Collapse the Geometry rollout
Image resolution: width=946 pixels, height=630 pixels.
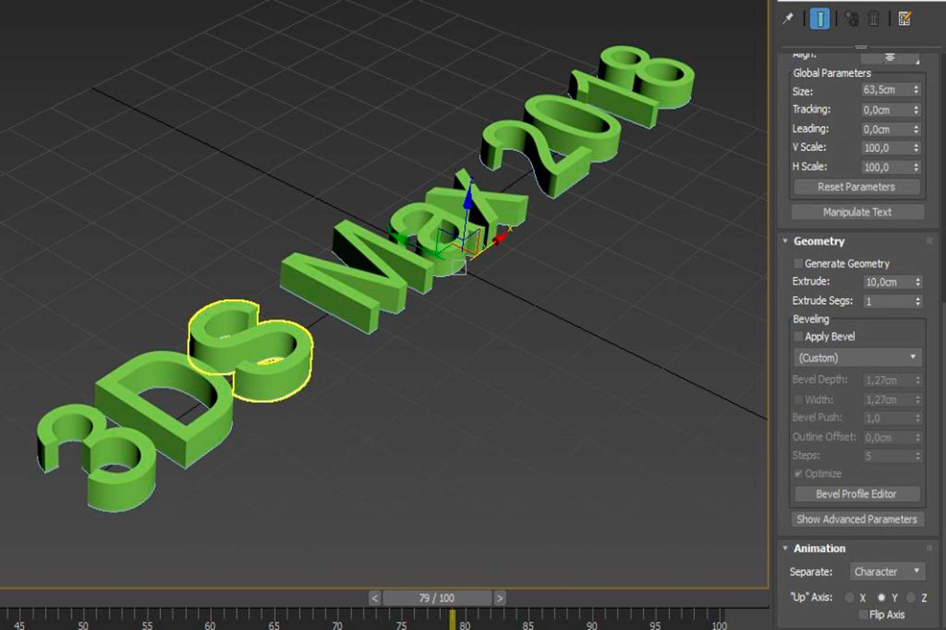tap(785, 241)
